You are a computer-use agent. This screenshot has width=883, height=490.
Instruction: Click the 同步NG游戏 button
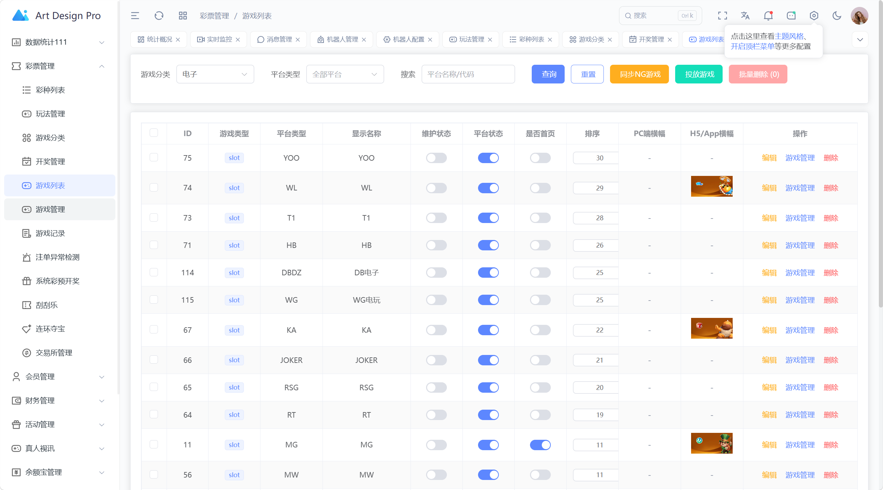click(x=639, y=74)
